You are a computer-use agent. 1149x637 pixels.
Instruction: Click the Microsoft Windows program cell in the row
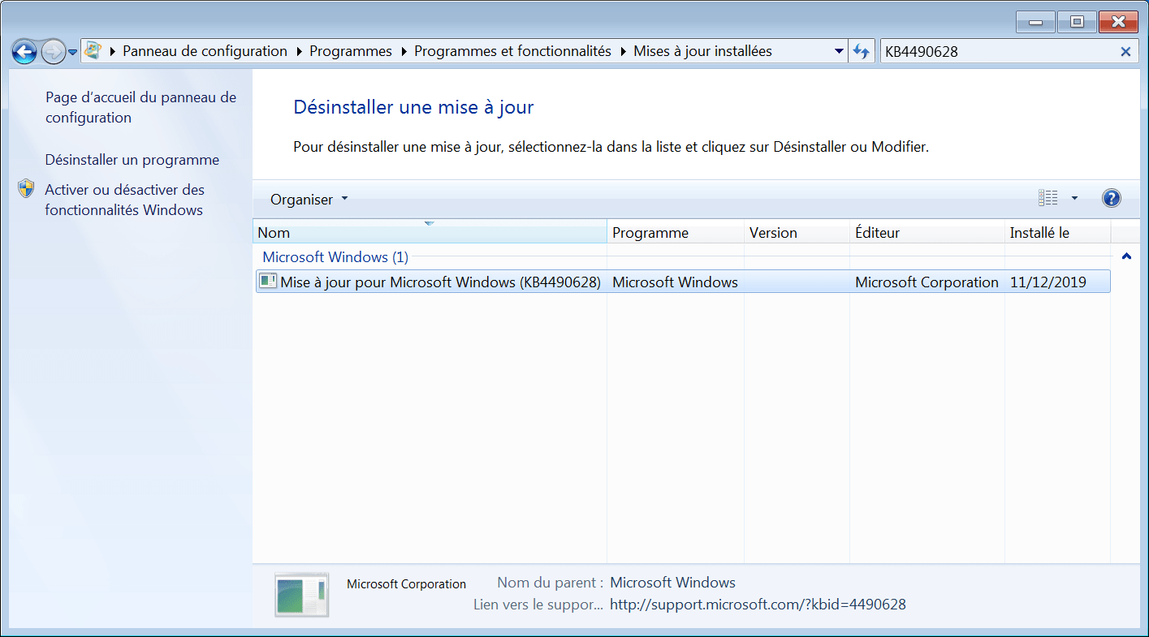pyautogui.click(x=675, y=282)
